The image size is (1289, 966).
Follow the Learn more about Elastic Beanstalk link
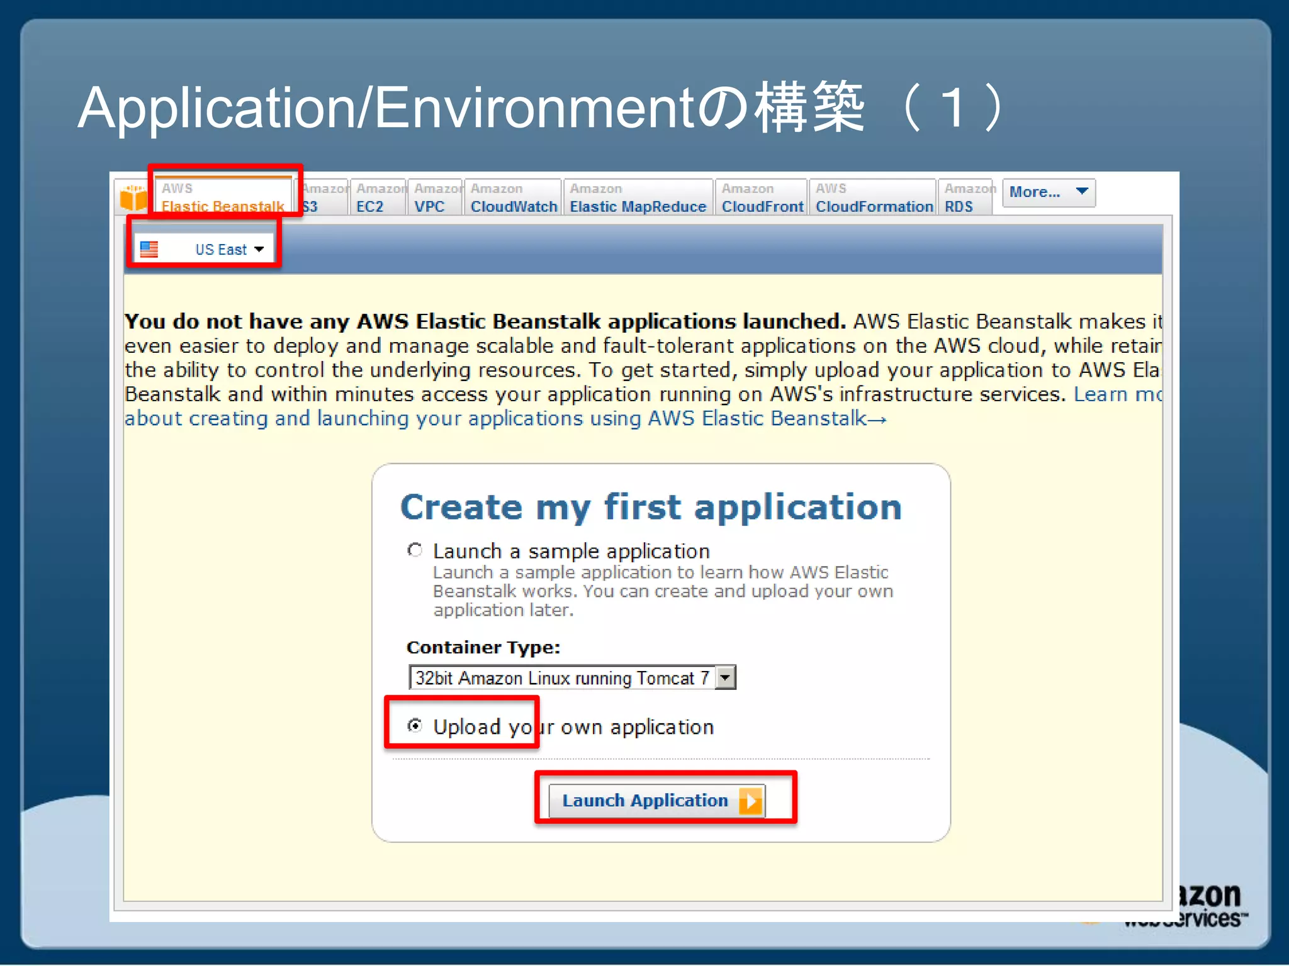(x=504, y=418)
